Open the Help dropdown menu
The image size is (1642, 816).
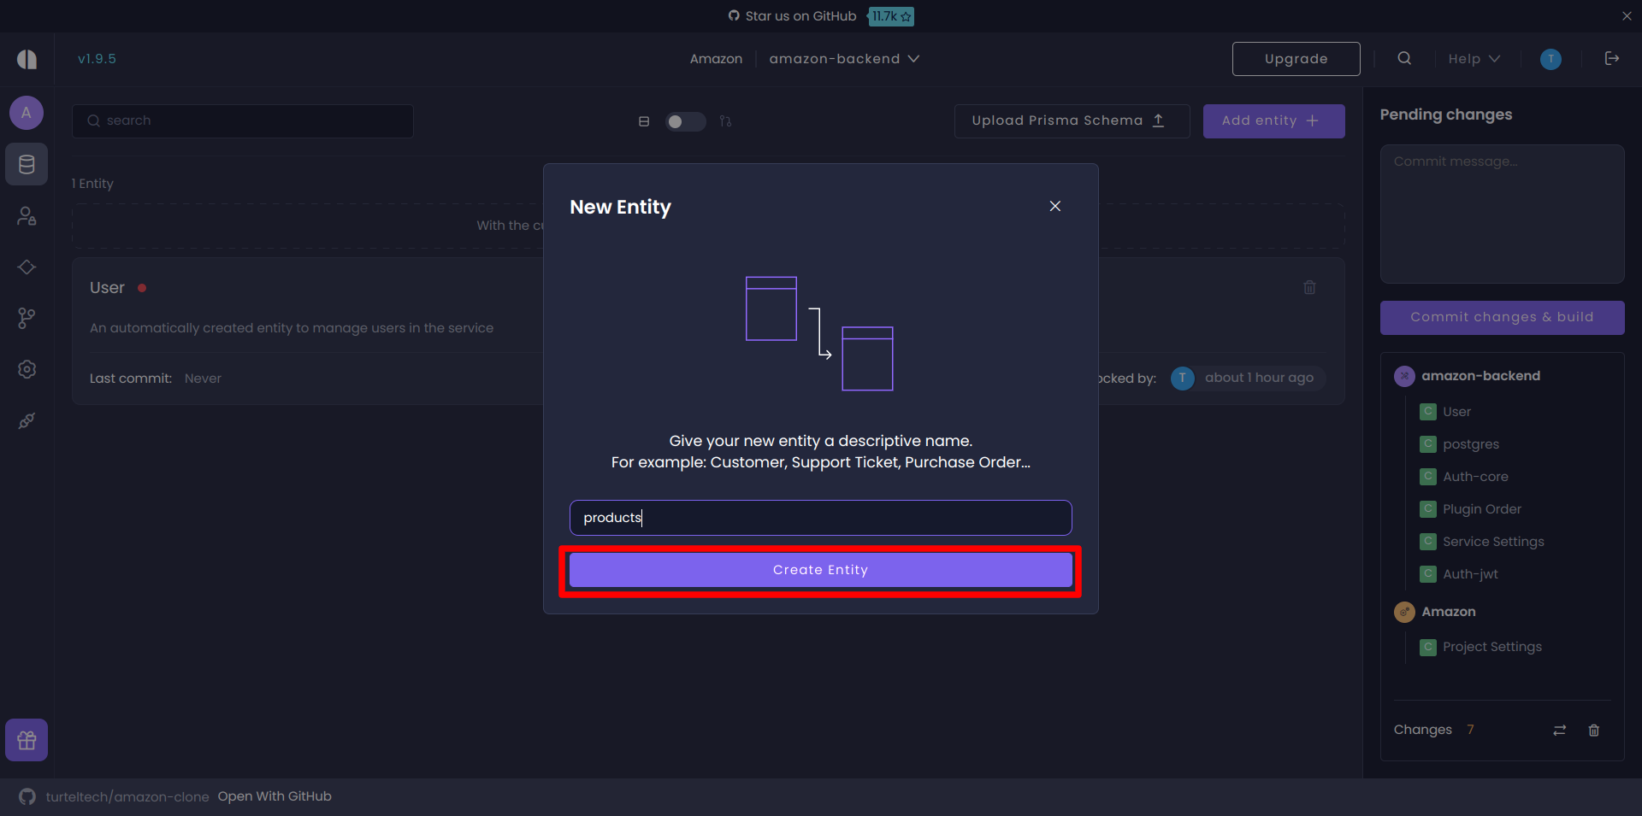pyautogui.click(x=1473, y=58)
